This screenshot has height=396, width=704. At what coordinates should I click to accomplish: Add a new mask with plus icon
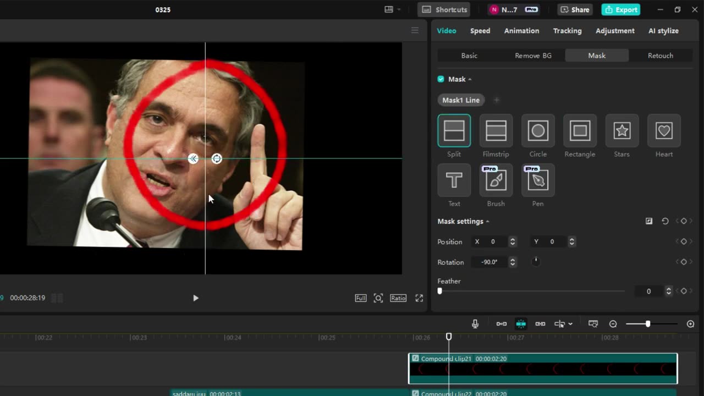497,100
